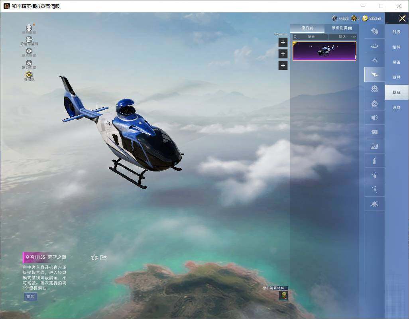Select the purple helicopter thumbnail card
Viewport: 409px width, 319px height.
[324, 51]
